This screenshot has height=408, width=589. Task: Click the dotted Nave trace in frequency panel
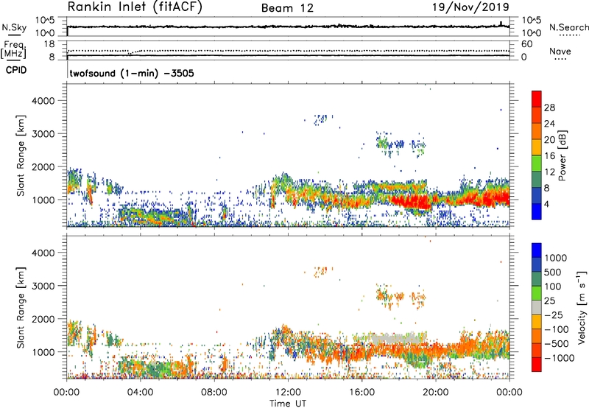(x=288, y=51)
